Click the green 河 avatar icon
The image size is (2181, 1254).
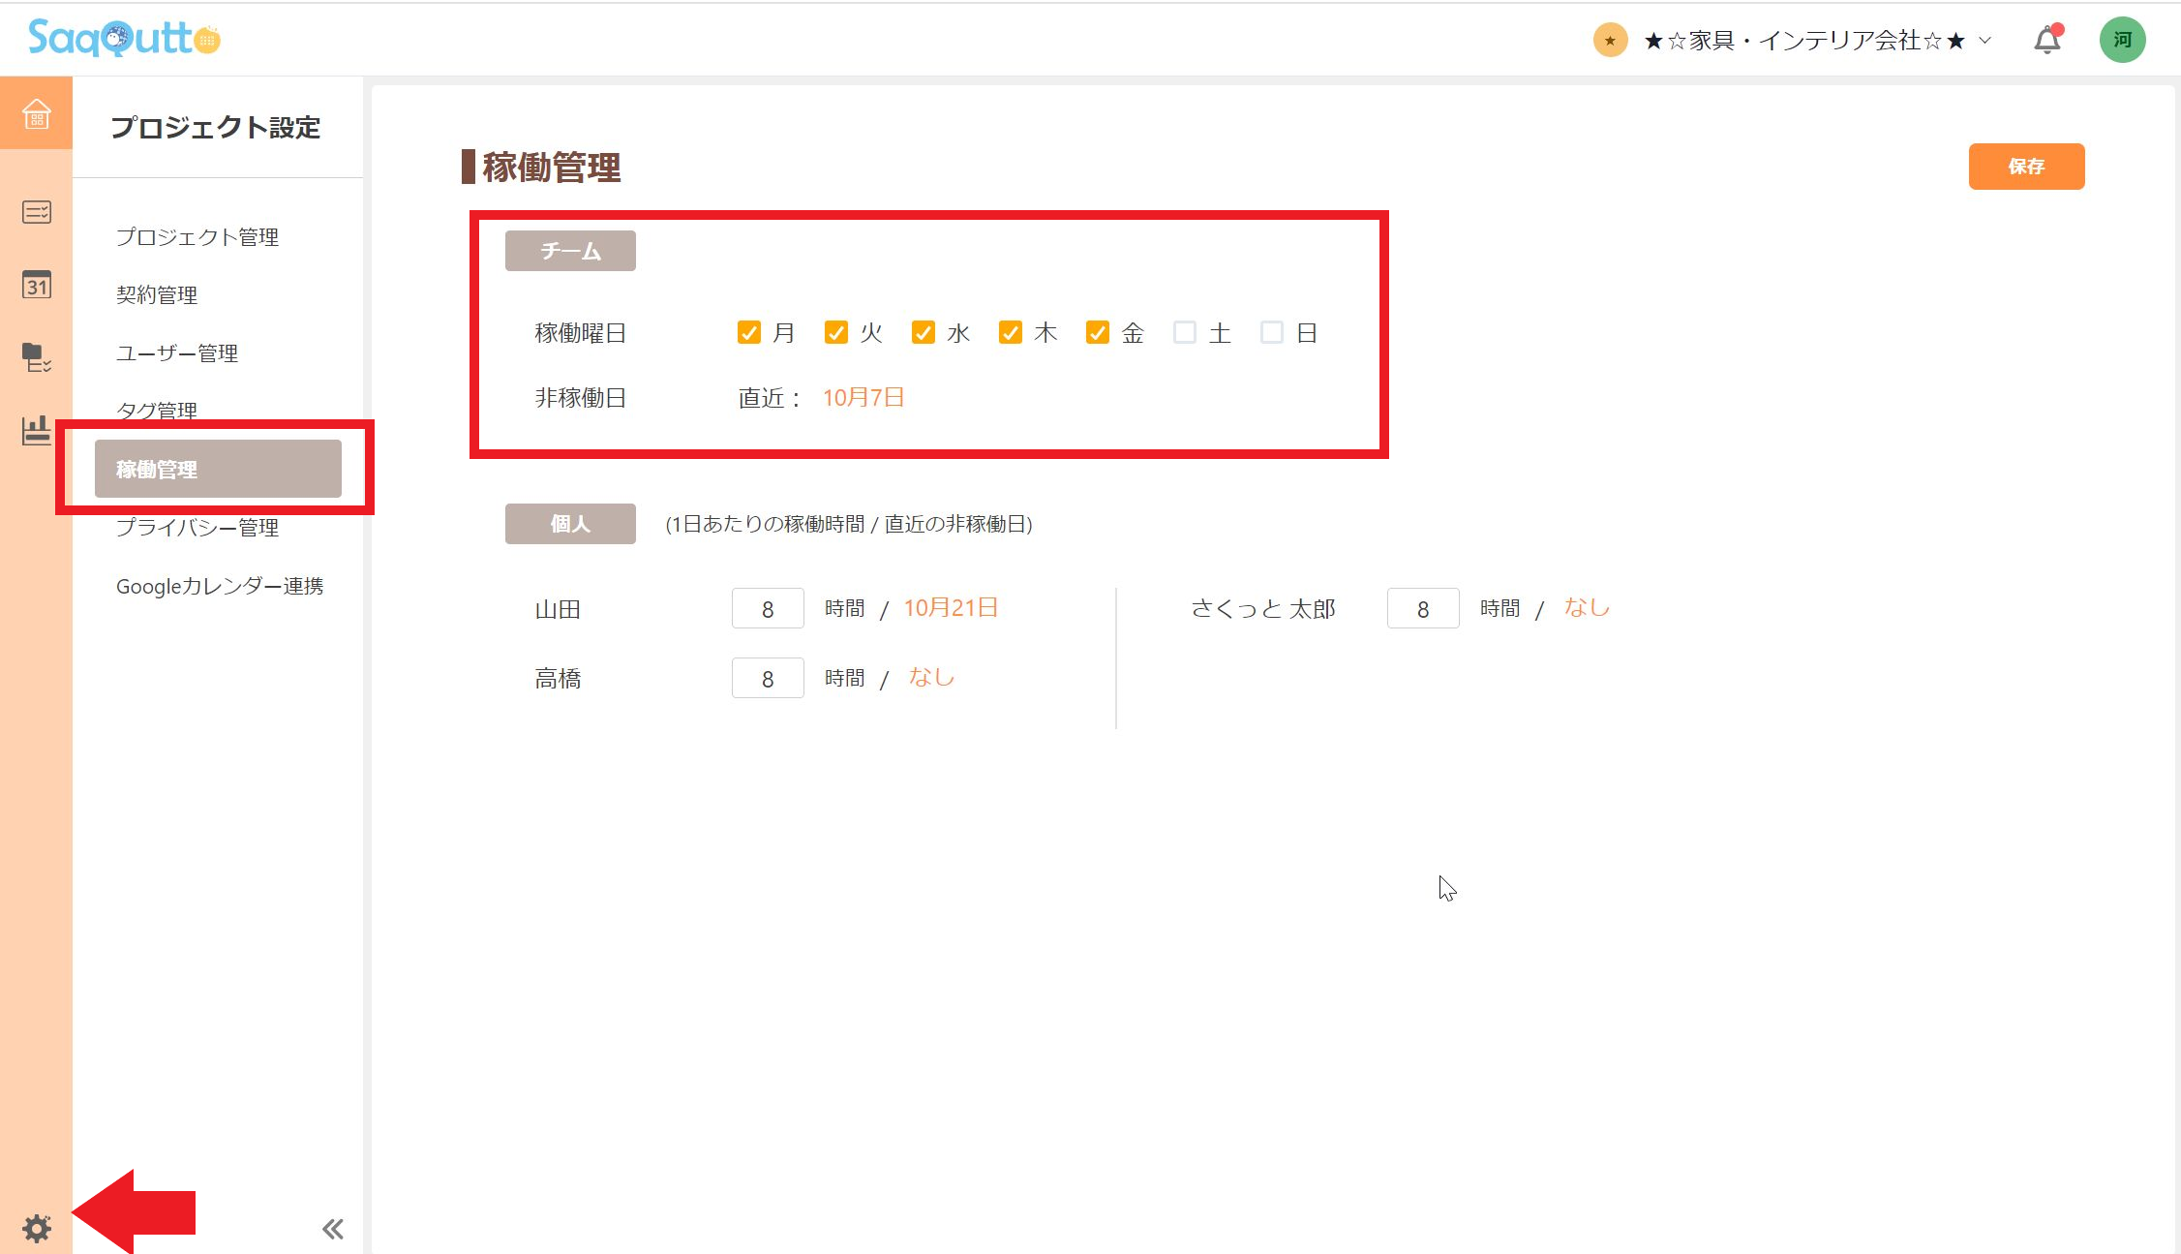pyautogui.click(x=2122, y=40)
